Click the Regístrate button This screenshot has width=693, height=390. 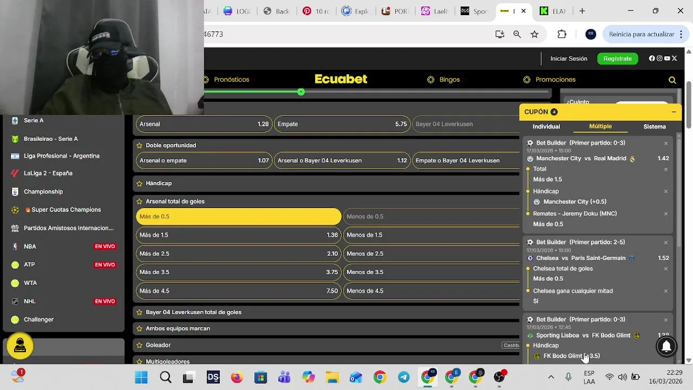618,58
